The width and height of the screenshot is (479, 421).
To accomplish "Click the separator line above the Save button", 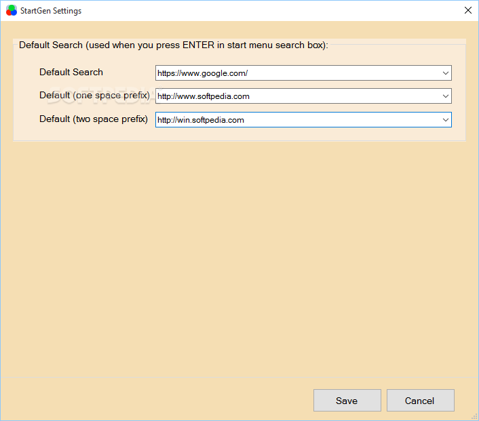I will [240, 378].
